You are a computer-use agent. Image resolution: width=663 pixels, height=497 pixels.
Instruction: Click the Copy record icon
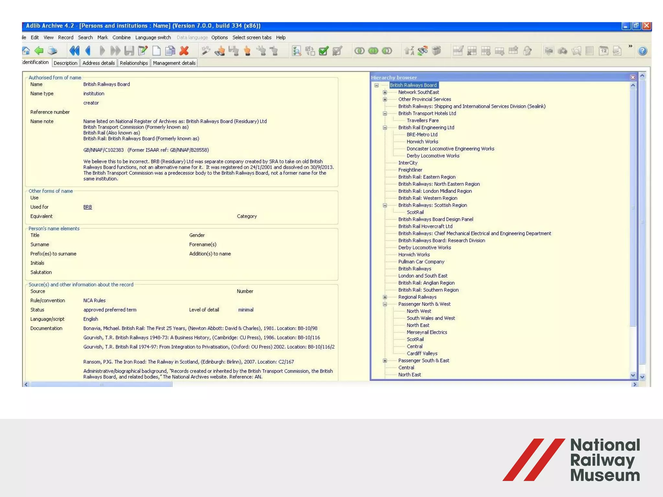point(170,51)
